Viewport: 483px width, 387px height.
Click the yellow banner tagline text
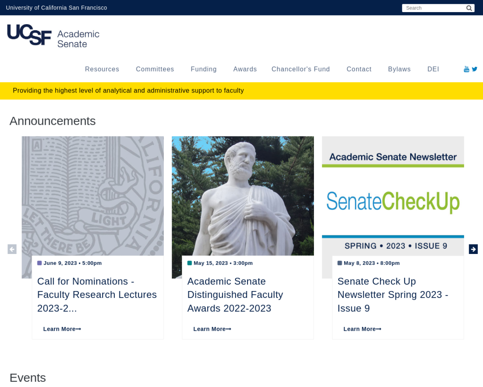(x=128, y=91)
